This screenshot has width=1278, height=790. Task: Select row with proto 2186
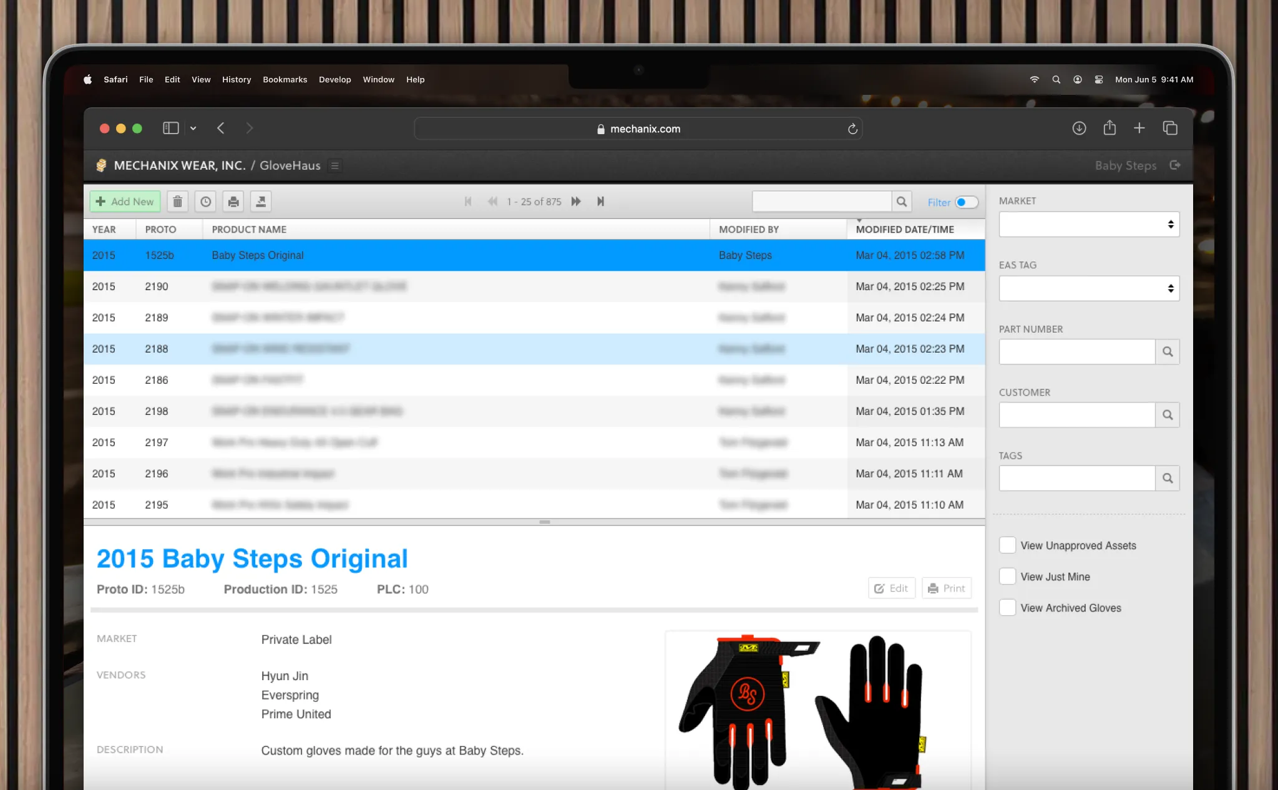point(534,380)
